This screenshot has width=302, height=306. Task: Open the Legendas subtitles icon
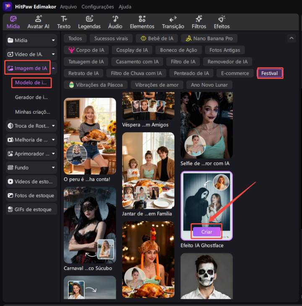[89, 19]
